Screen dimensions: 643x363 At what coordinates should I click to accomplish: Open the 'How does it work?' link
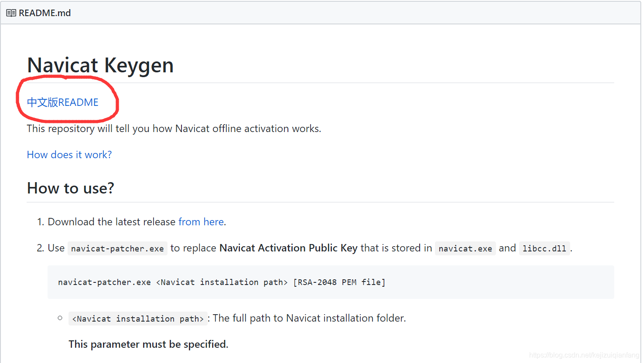pos(69,155)
